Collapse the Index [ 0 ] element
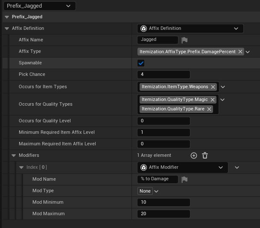 pos(21,167)
